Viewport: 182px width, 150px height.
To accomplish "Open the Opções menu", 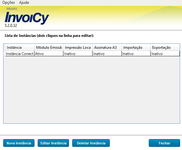I will click(8, 2).
